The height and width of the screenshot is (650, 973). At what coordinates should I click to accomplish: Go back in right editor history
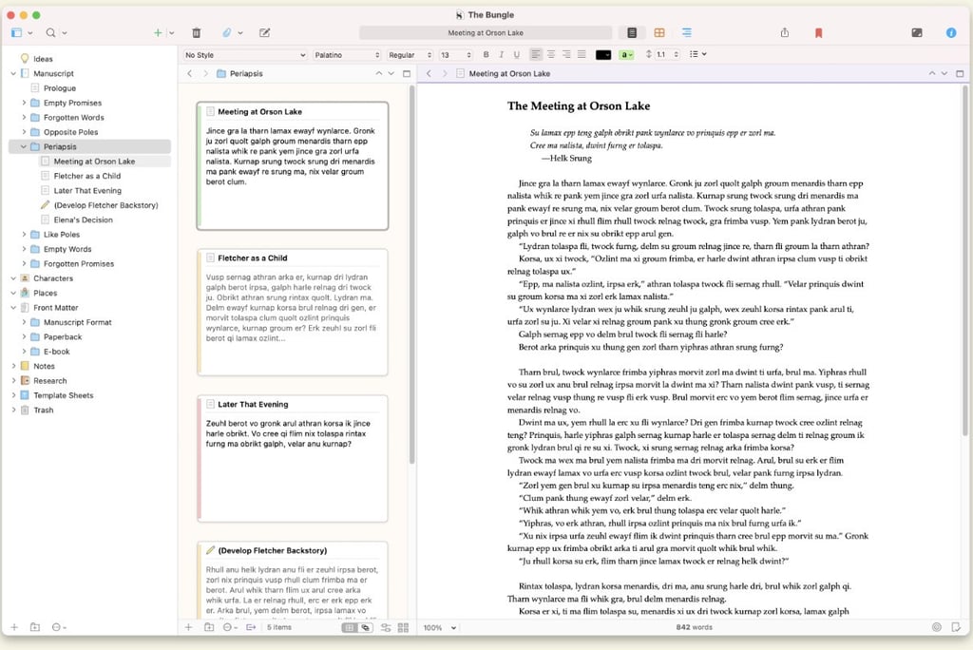(x=429, y=73)
